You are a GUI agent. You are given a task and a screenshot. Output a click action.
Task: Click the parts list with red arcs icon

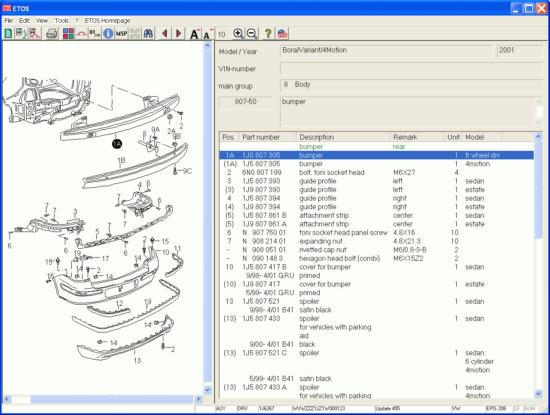[x=35, y=34]
